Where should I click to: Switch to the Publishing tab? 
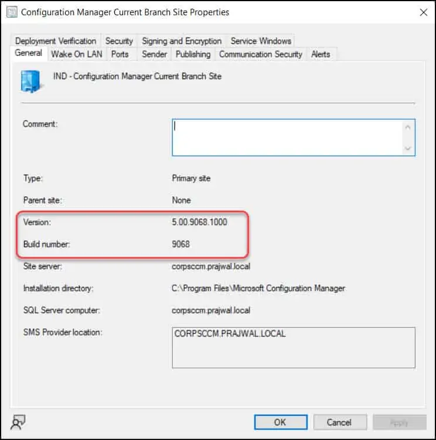click(193, 54)
